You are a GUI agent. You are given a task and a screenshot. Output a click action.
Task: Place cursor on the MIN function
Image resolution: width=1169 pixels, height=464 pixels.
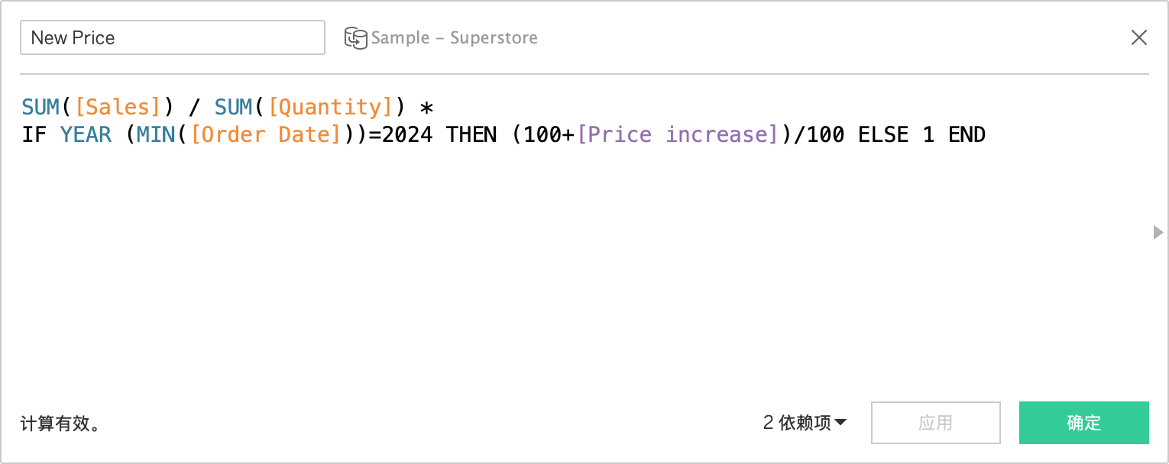156,135
